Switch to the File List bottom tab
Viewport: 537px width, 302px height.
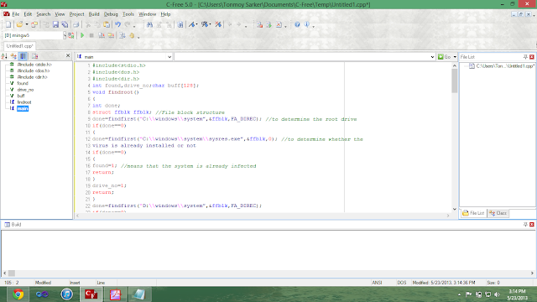tap(474, 213)
